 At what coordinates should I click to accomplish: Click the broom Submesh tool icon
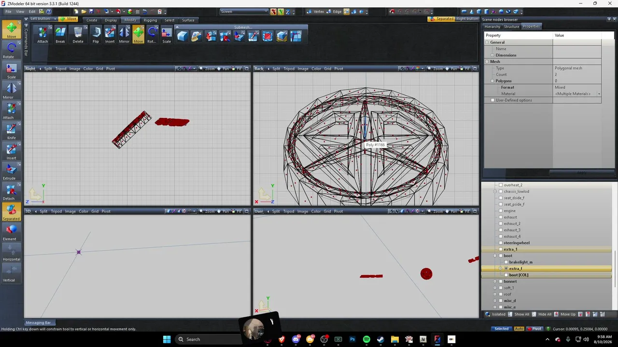tap(196, 36)
